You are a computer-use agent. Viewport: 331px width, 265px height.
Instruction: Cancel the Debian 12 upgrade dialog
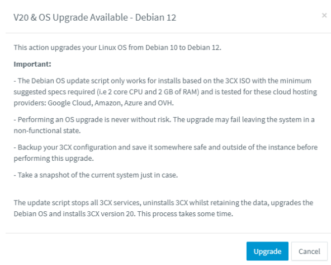(x=309, y=251)
